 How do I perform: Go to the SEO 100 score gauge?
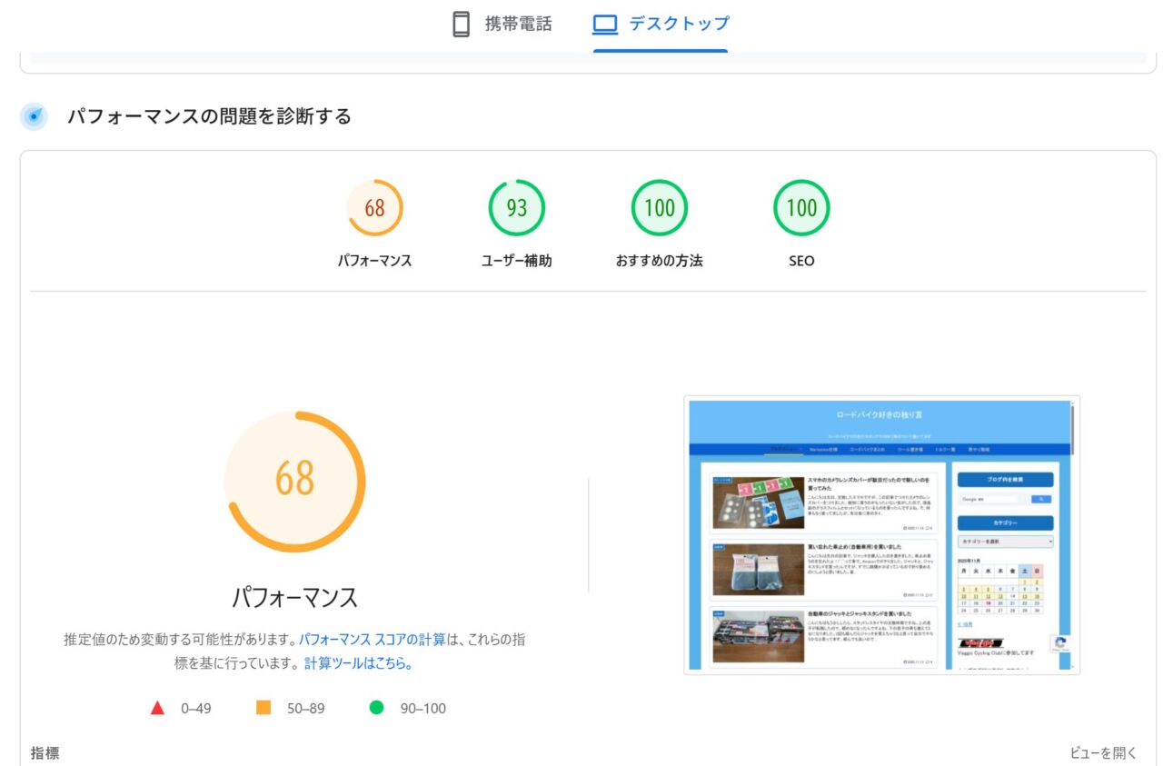(800, 208)
